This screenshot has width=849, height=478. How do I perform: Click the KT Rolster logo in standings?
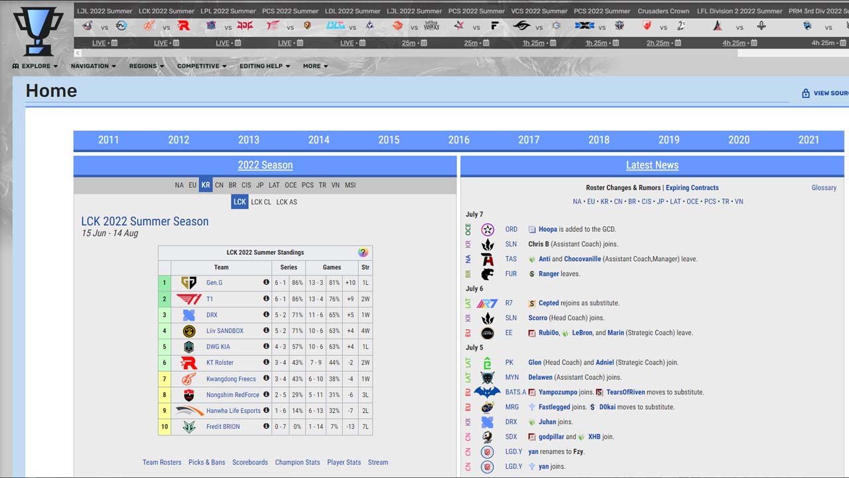tap(189, 362)
